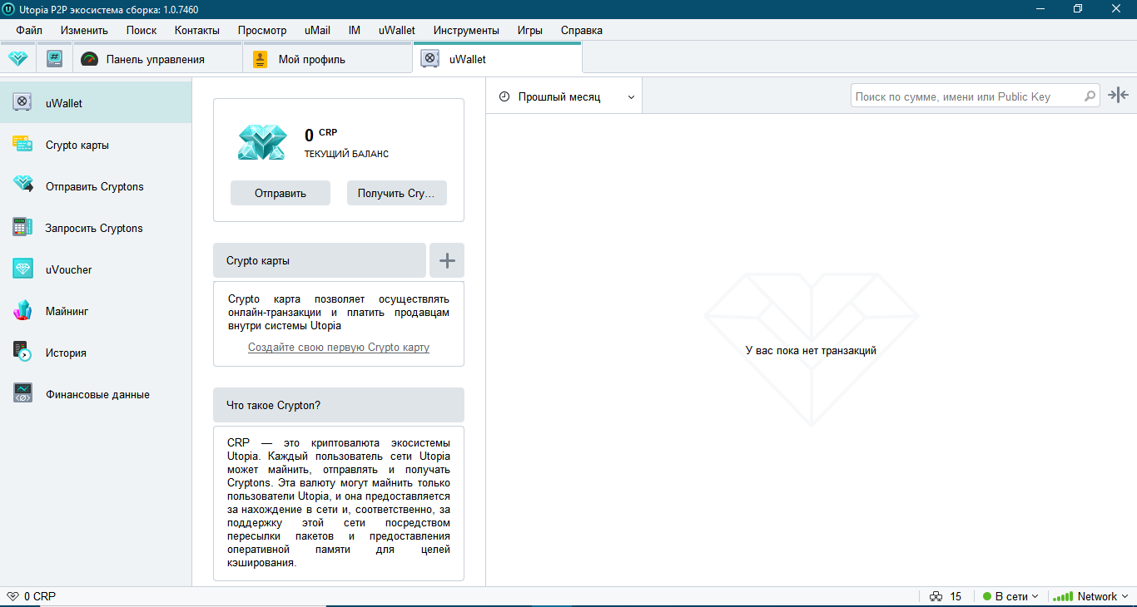1137x607 pixels.
Task: Click the Получить Cryptons button
Action: click(x=397, y=193)
